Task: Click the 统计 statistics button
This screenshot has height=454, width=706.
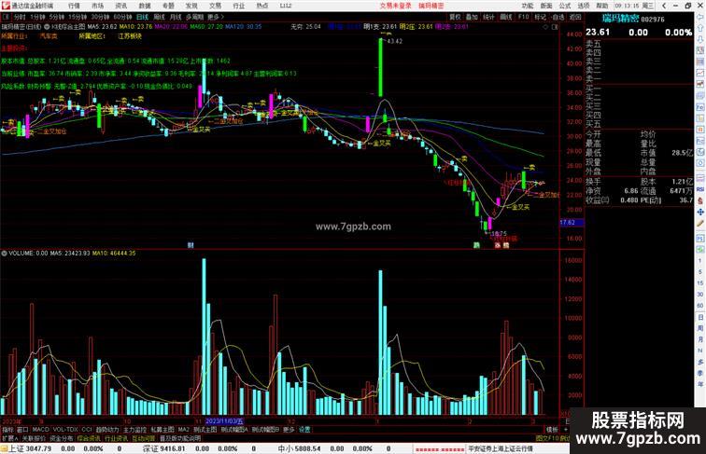Action: coord(488,17)
